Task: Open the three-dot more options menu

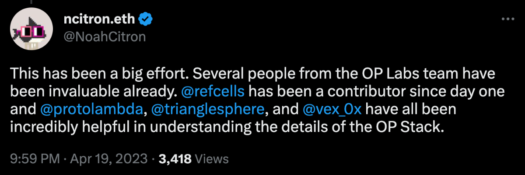Action: pyautogui.click(x=507, y=19)
